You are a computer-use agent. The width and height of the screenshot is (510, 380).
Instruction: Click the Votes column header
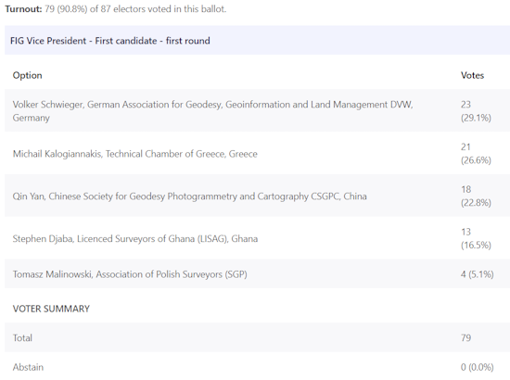point(472,75)
